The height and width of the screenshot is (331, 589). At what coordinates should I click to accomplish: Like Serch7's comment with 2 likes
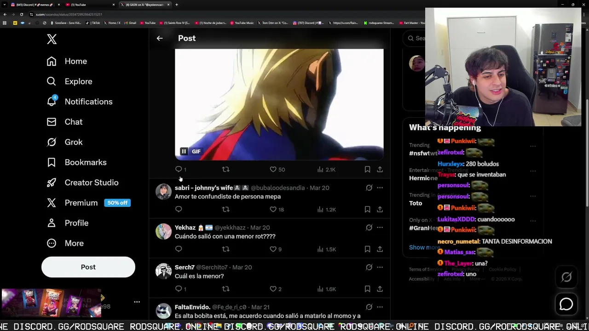(276, 289)
